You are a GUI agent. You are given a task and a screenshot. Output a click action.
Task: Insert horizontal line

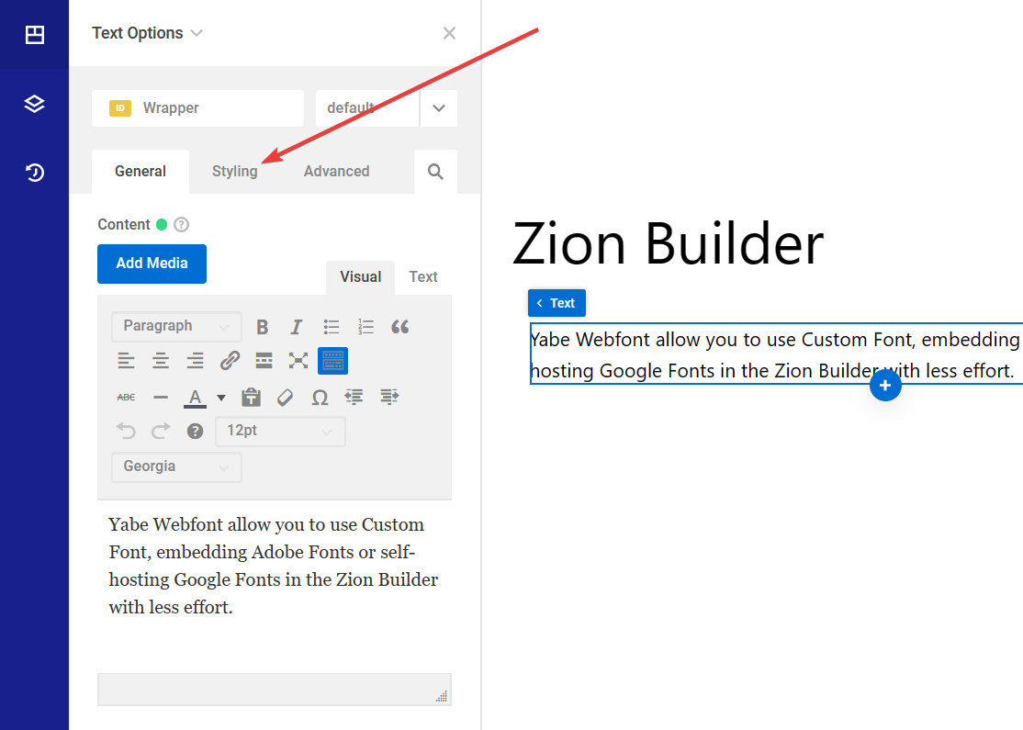[161, 397]
